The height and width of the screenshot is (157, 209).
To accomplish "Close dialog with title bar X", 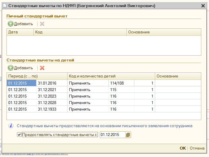I will 203,6.
